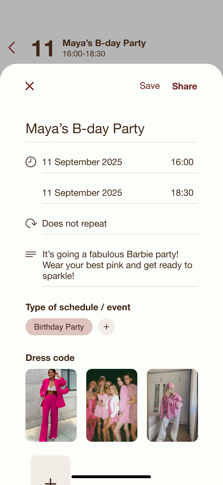Screen dimensions: 223x485
Task: Edit the Barbie party description text
Action: pyautogui.click(x=117, y=265)
